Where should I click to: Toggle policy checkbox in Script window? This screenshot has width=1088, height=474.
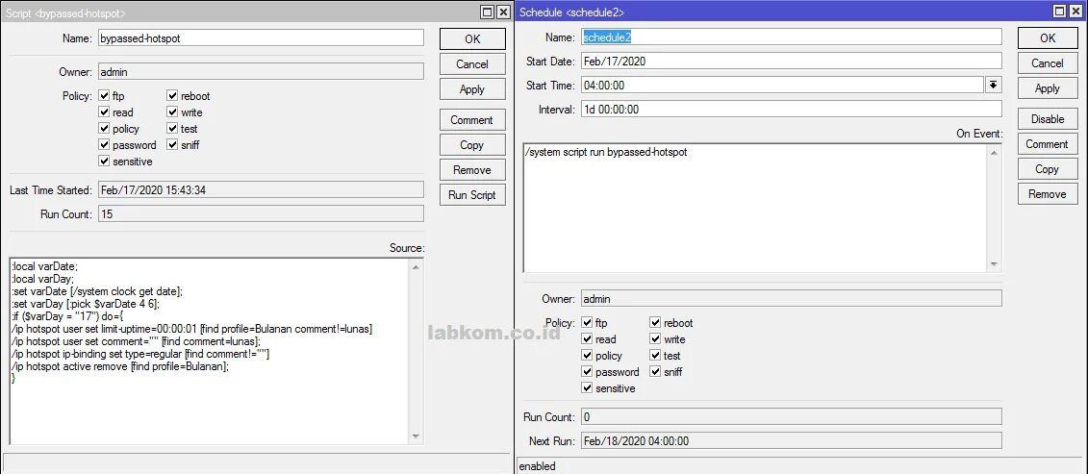tap(104, 129)
